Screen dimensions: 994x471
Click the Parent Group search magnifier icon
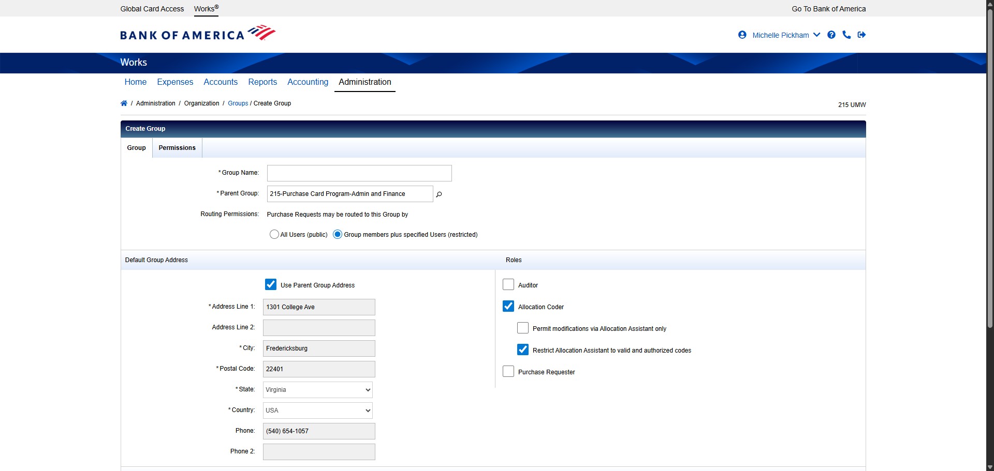point(439,194)
